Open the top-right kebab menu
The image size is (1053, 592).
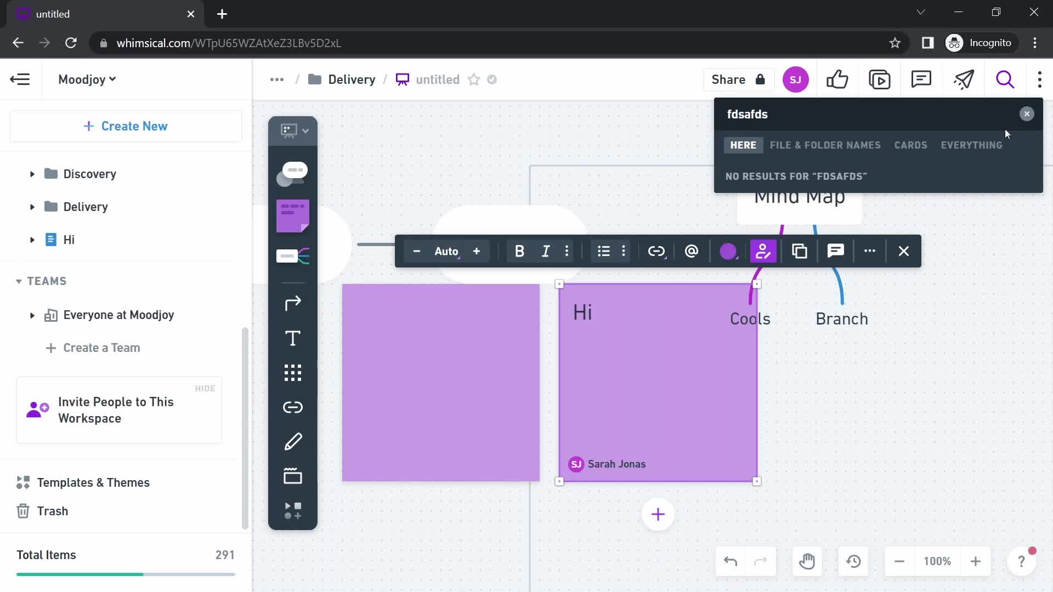1039,79
